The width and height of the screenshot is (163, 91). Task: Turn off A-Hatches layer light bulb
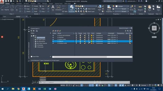coord(76,37)
